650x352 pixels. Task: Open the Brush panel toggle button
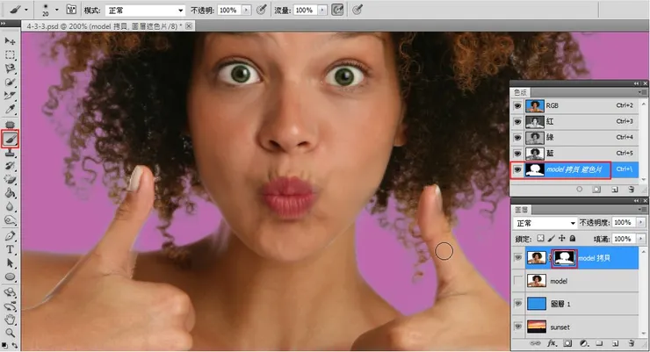pos(71,10)
